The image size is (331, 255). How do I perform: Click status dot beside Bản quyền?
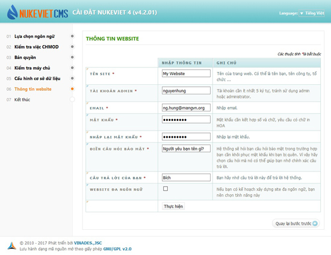tap(72, 57)
